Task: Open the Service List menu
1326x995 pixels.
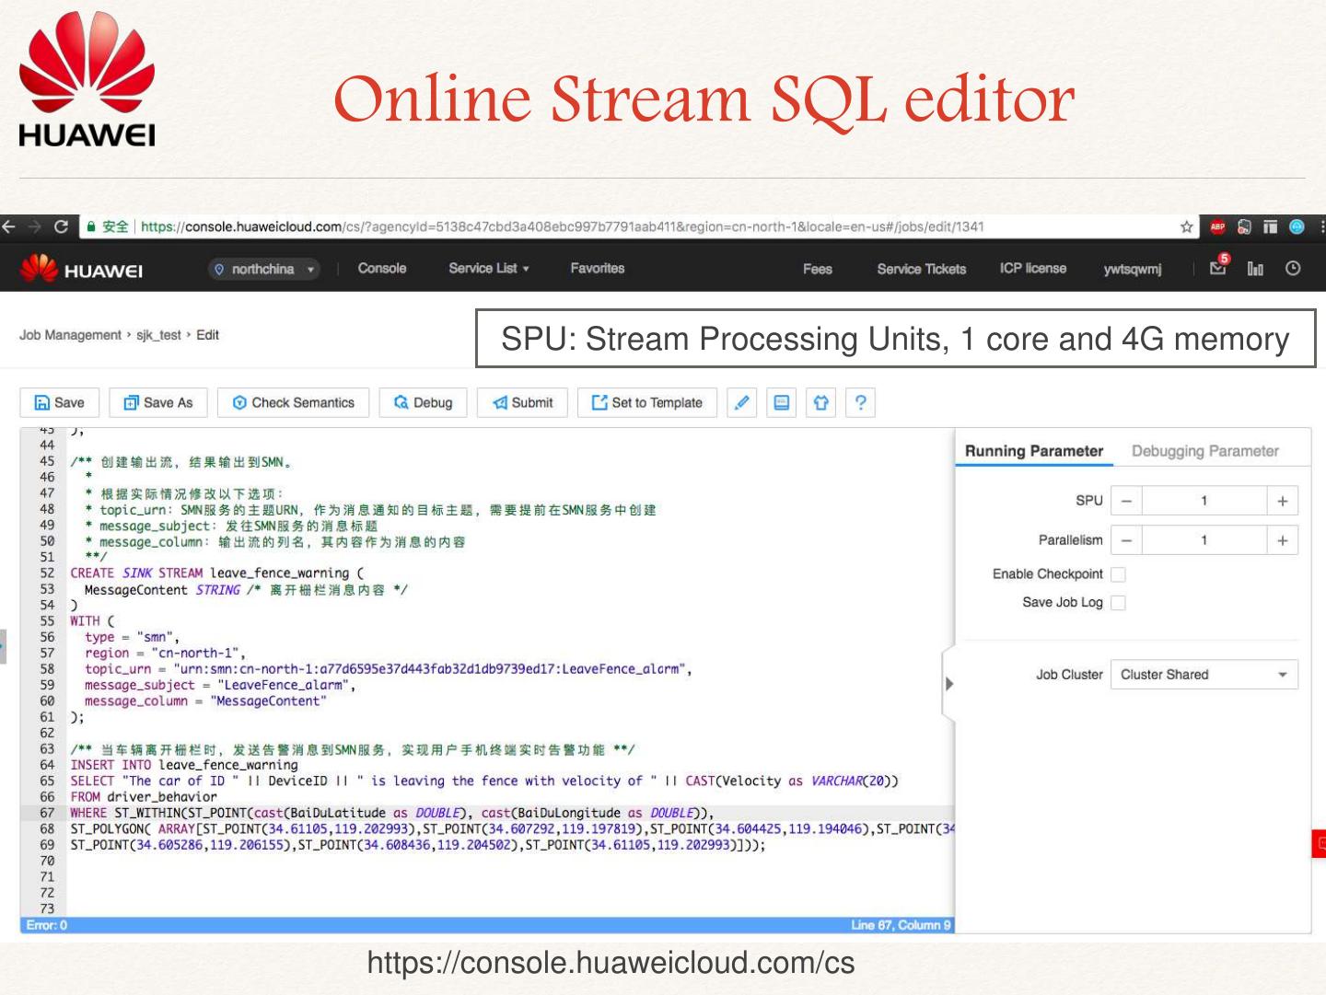Action: 488,268
